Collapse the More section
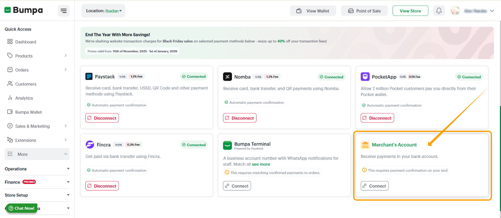The height and width of the screenshot is (218, 501). click(37, 154)
